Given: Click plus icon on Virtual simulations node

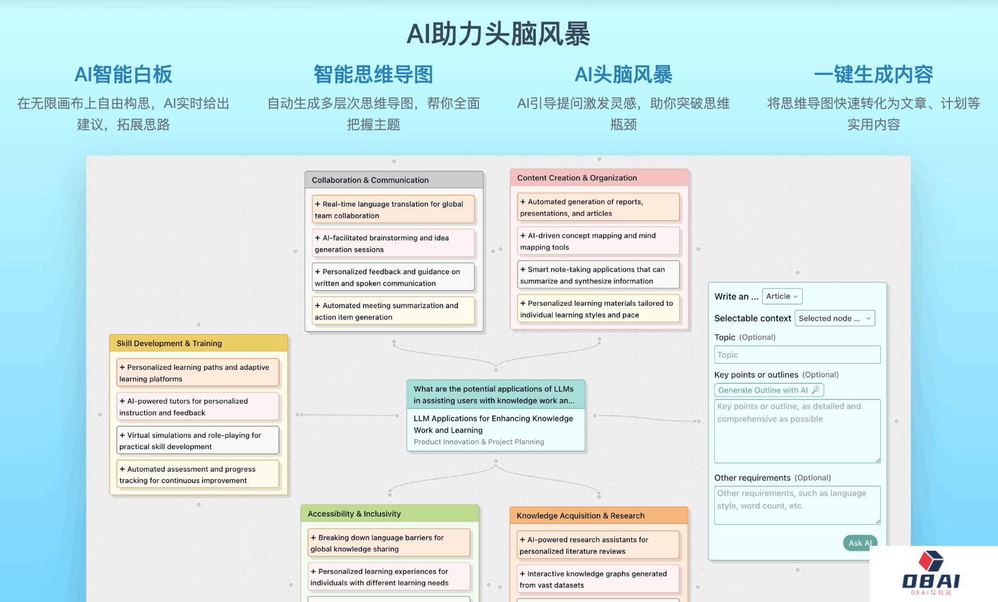Looking at the screenshot, I should (122, 435).
